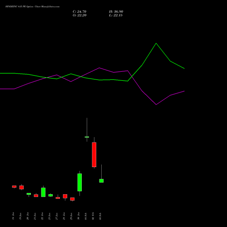This screenshot has width=227, height=227.
Task: Click the small green candle on 20 Jan
Action: coord(29,194)
